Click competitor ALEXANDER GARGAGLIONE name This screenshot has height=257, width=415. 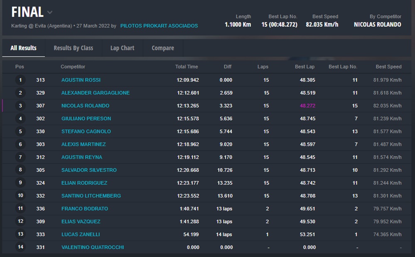pos(96,93)
